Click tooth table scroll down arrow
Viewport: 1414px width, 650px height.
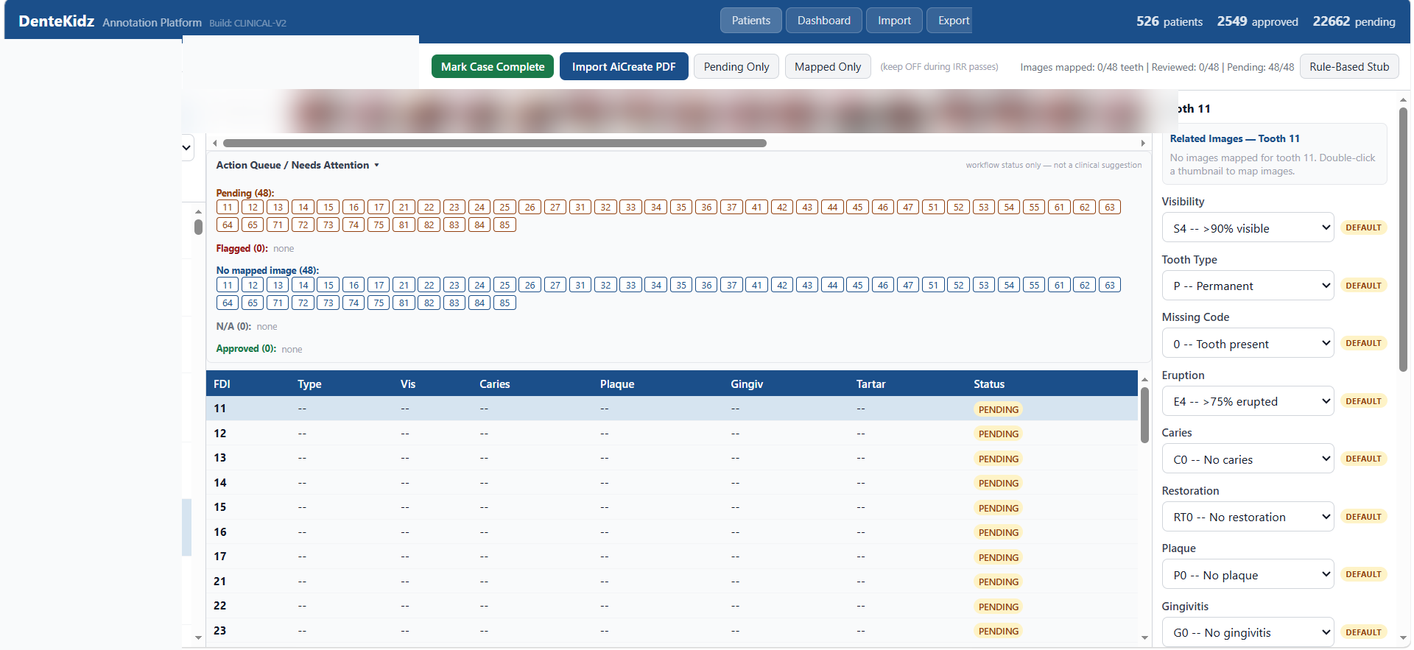1144,637
